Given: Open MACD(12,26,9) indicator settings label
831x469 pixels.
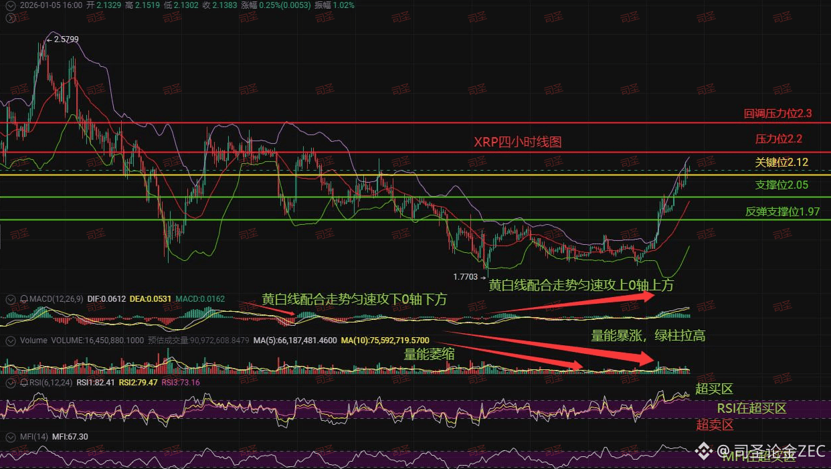Looking at the screenshot, I should (x=56, y=298).
